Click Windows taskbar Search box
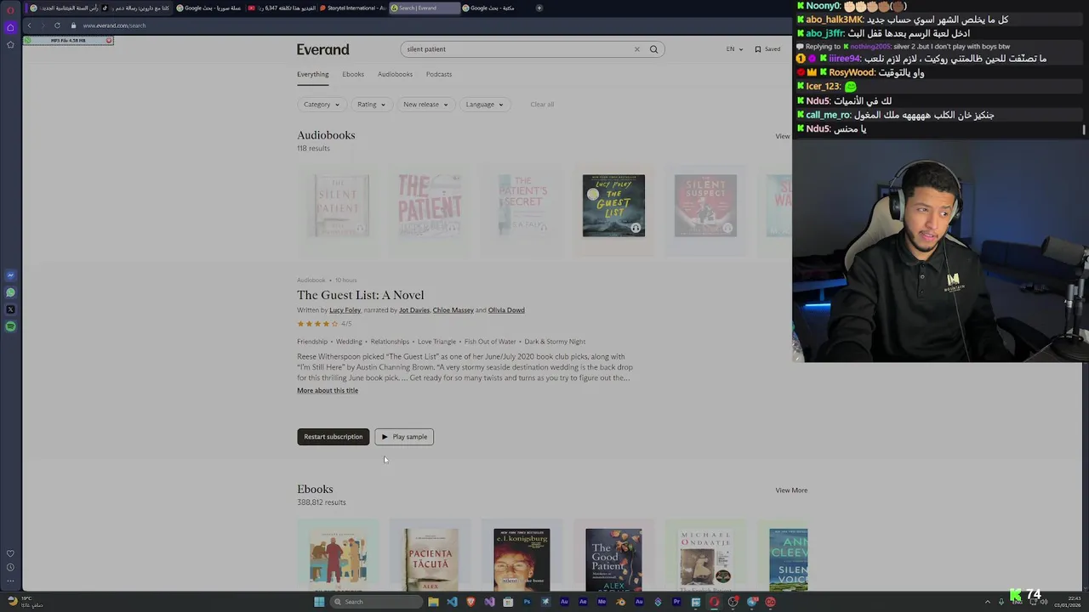 point(377,602)
